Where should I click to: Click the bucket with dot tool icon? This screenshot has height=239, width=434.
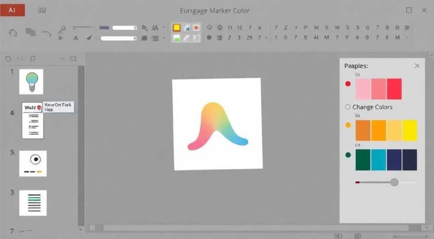pos(144,28)
